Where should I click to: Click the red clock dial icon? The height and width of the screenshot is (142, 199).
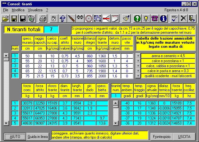coord(89,19)
